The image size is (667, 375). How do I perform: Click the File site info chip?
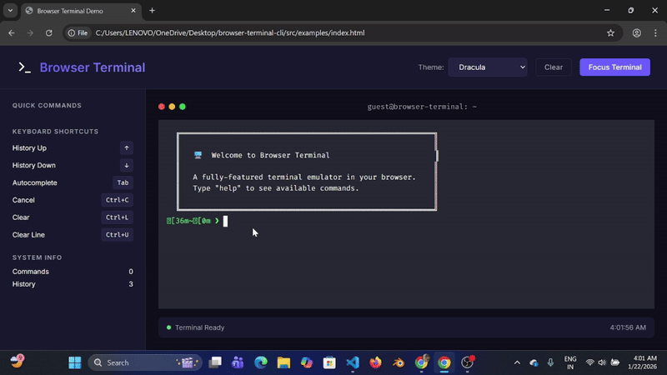point(78,32)
